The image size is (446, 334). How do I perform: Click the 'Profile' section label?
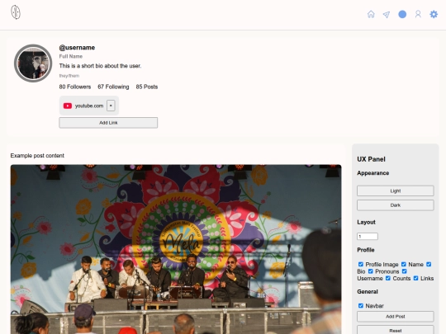(366, 250)
